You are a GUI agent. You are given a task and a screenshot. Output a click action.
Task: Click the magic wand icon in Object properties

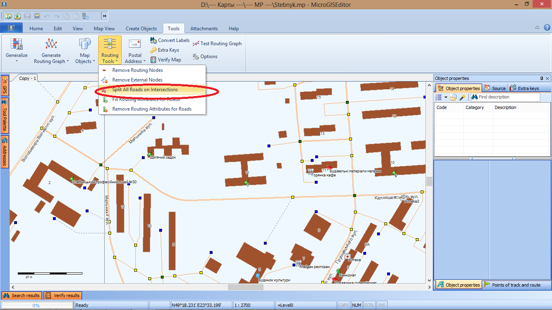coord(463,97)
